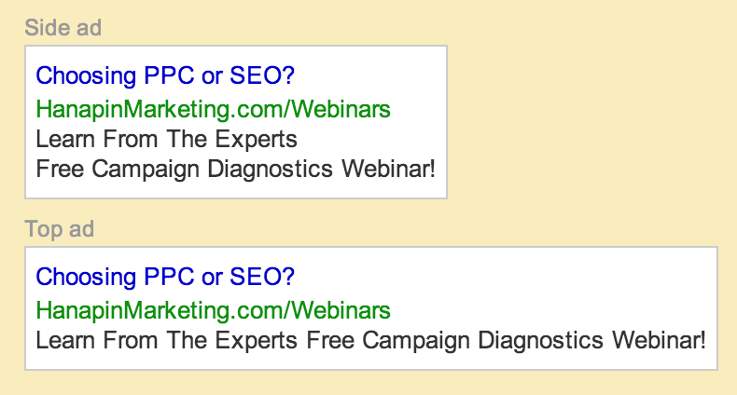Click the single-line description in the top ad
Image resolution: width=737 pixels, height=395 pixels.
[x=371, y=341]
